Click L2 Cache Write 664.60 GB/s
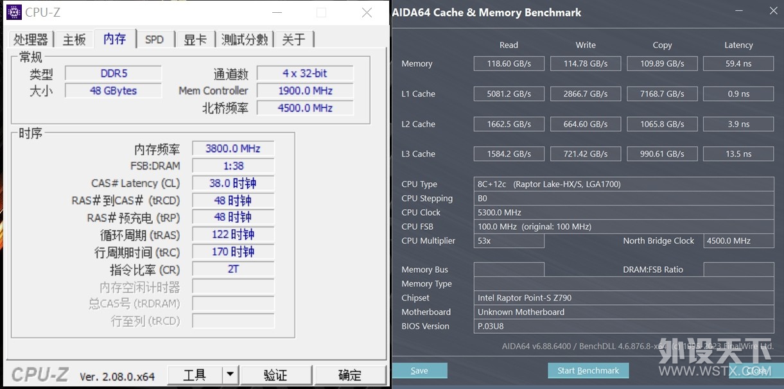The width and height of the screenshot is (784, 389). coord(586,124)
